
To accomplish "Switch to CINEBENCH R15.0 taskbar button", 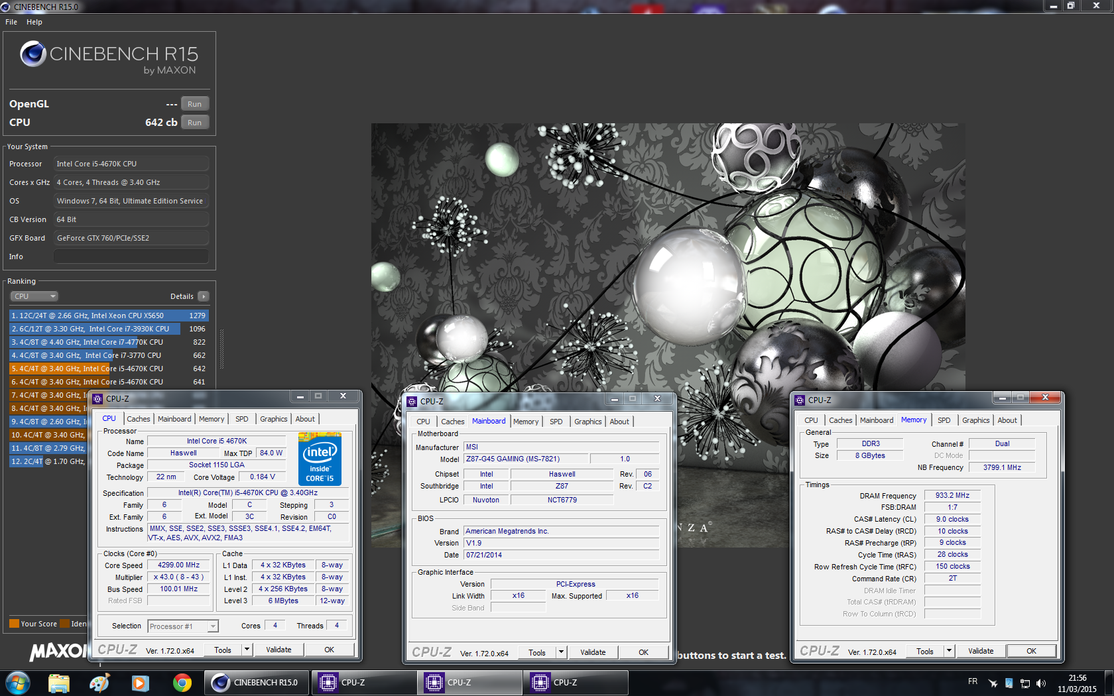I will (257, 683).
